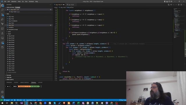Viewport: 186px width, 105px height.
Task: Select the day-18.ts editor tab
Action: point(59,5)
